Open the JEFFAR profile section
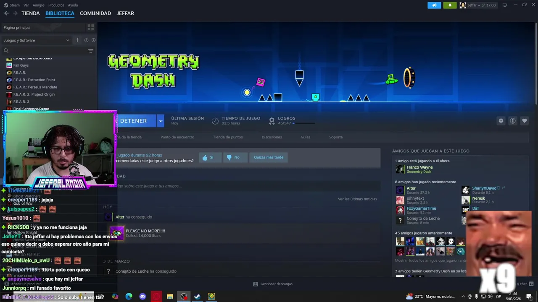Screen dimensions: 538x302 (x=125, y=13)
